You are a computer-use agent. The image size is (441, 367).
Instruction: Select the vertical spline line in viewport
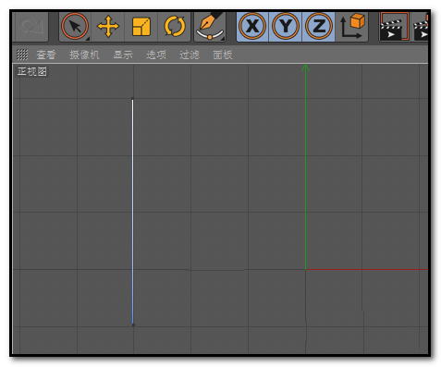133,212
